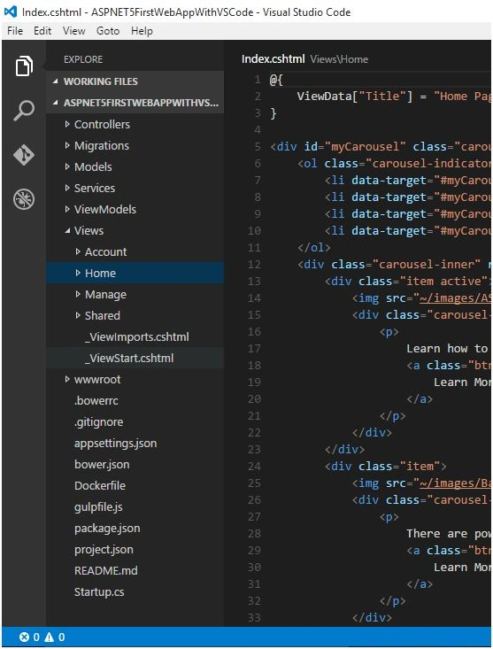Screen dimensions: 493x649
Task: Open the Search magnifier icon in activity bar
Action: click(24, 111)
